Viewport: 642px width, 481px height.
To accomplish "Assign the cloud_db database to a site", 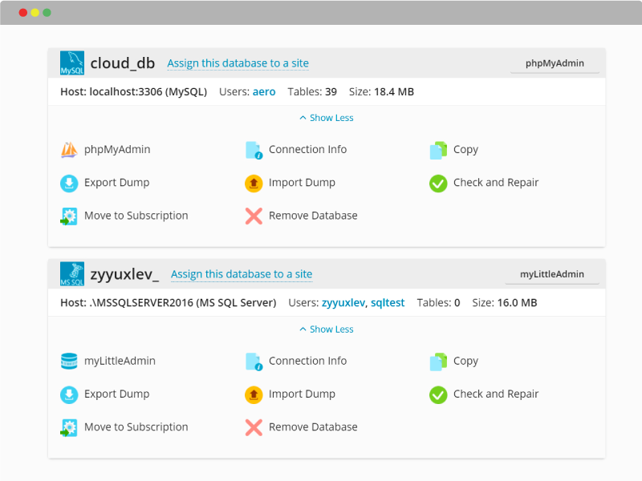I will [x=238, y=63].
